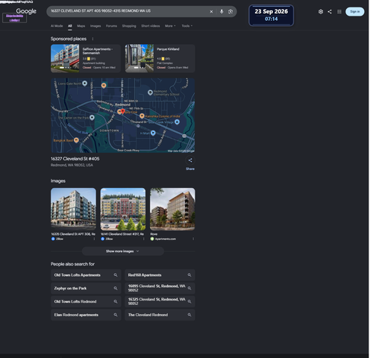
Task: Switch to Images tab
Action: [95, 26]
